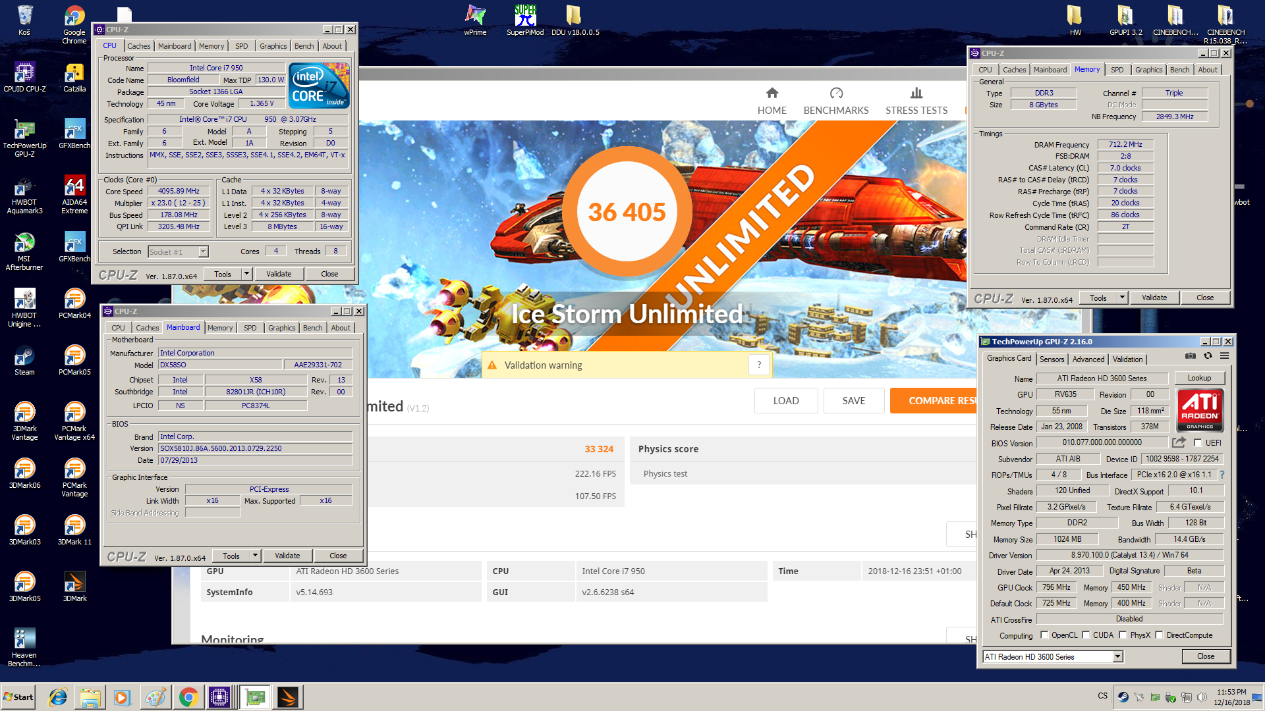Viewport: 1265px width, 711px height.
Task: Open the Catzilla desktop icon
Action: coord(74,78)
